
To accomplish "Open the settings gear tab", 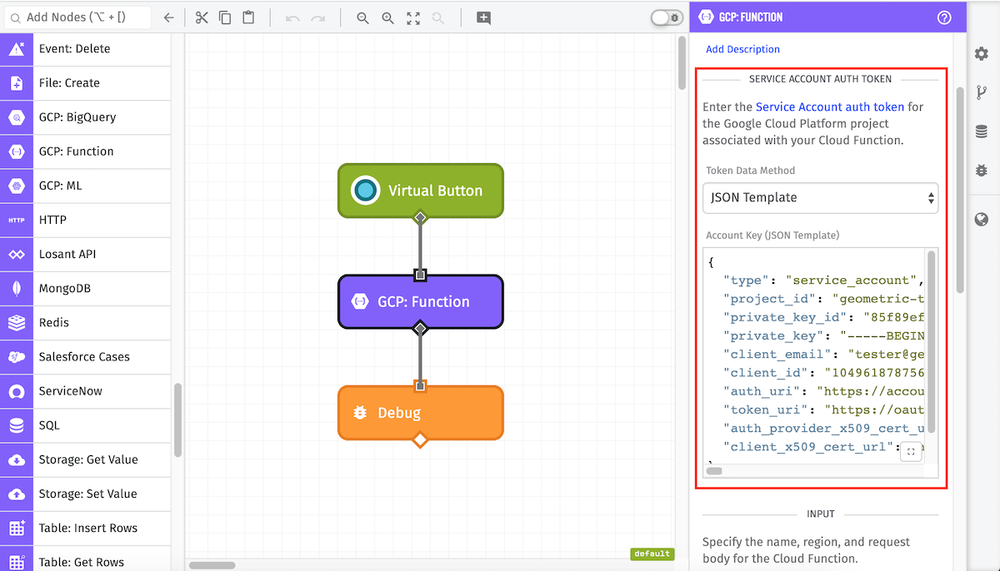I will [x=982, y=53].
